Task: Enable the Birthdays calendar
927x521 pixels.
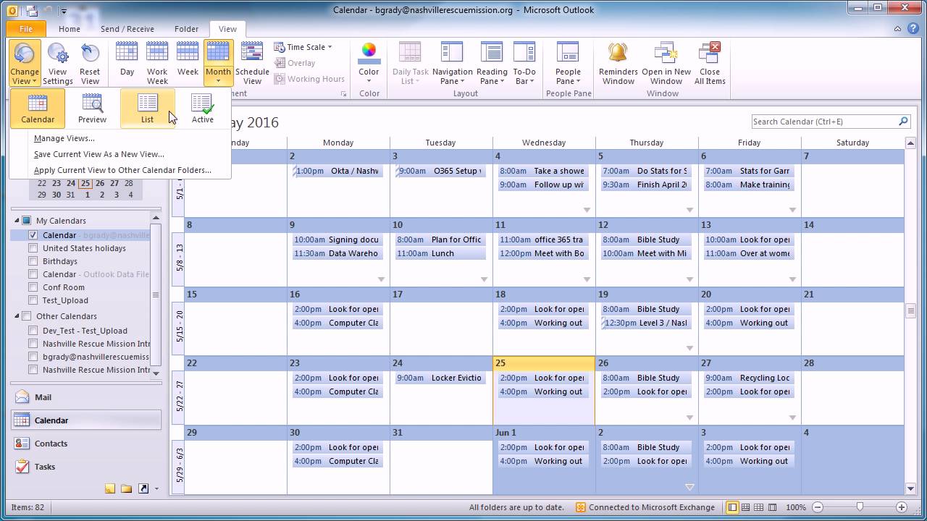Action: (33, 261)
